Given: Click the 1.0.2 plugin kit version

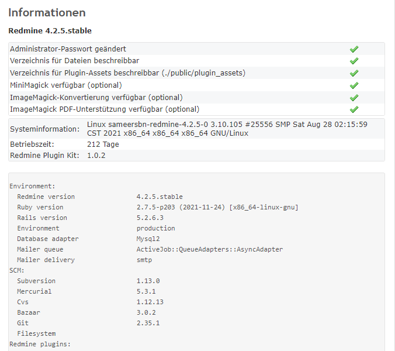Looking at the screenshot, I should pyautogui.click(x=96, y=156).
